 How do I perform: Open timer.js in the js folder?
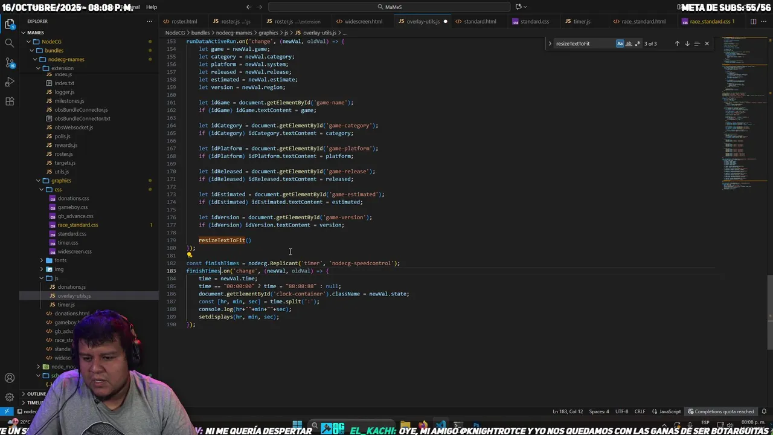pos(66,304)
